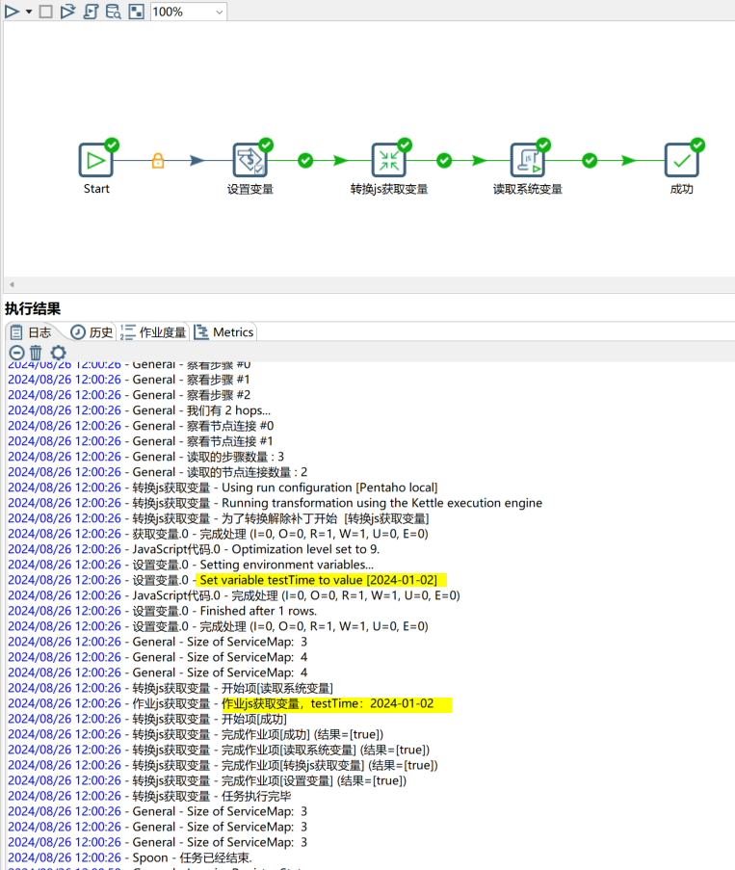Switch to the 作业度量 tab
Viewport: 735px width, 870px height.
tap(154, 332)
